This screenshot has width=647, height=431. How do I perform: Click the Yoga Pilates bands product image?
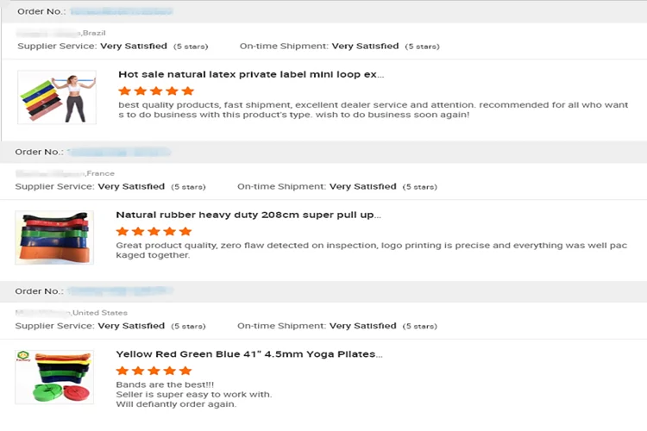pyautogui.click(x=54, y=377)
